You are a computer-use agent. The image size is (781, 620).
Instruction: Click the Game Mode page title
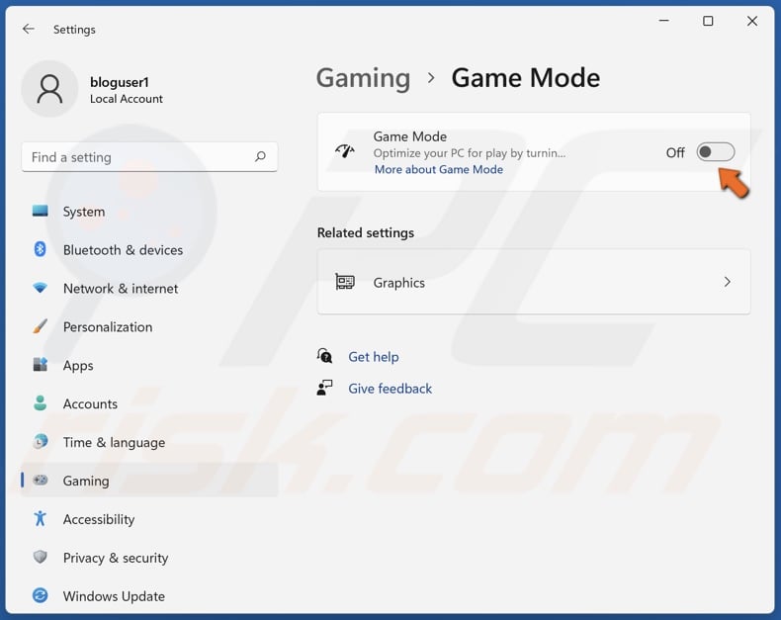click(526, 78)
